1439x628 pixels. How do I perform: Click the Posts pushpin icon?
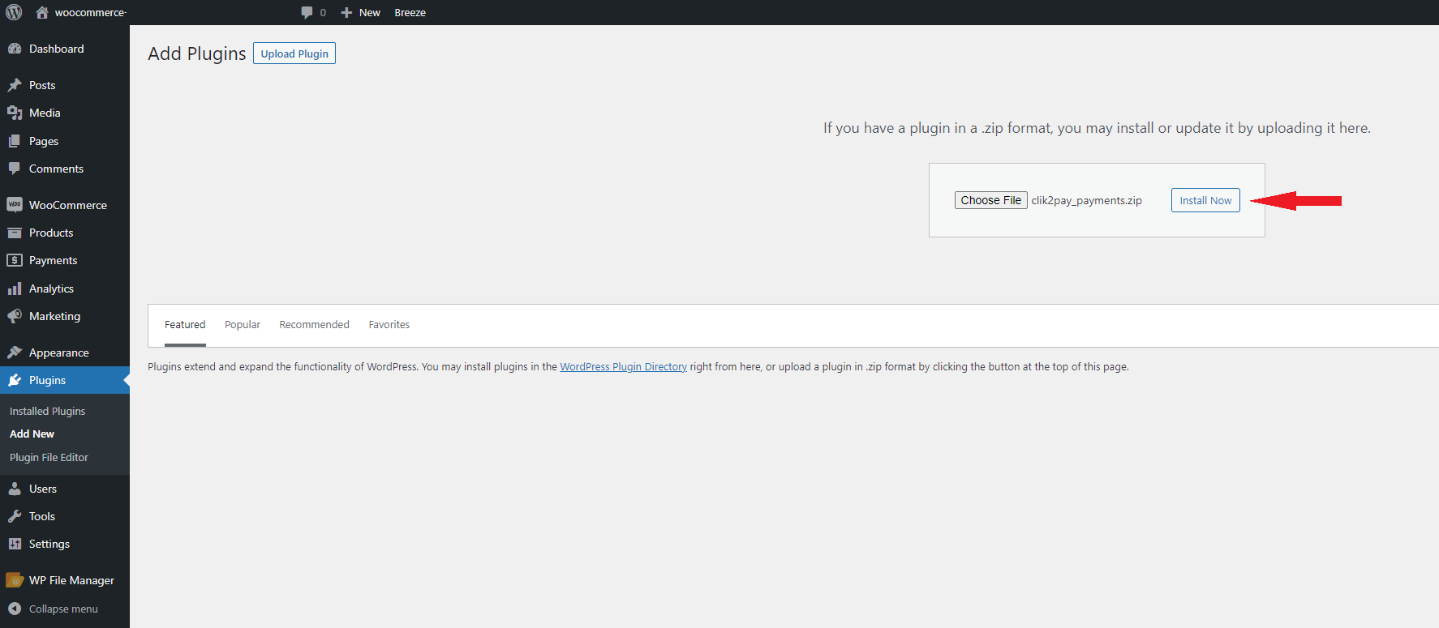pos(15,85)
